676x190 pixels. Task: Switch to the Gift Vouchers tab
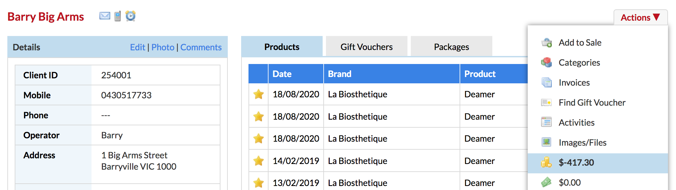(366, 47)
